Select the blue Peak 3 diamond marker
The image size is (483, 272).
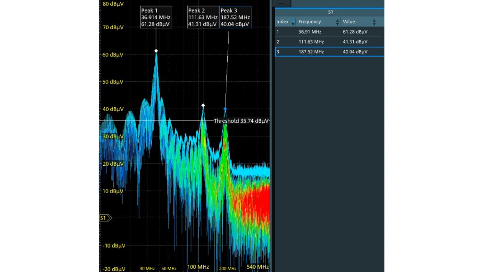click(225, 109)
